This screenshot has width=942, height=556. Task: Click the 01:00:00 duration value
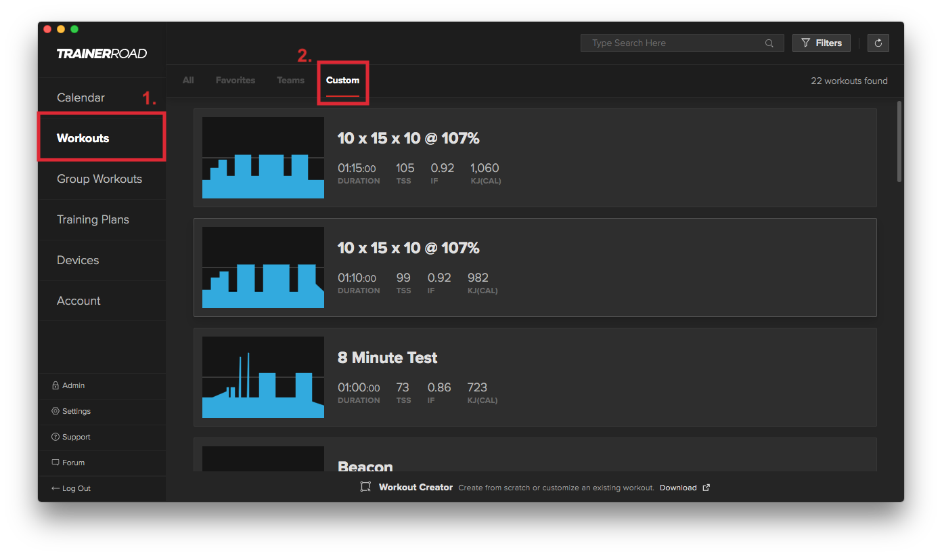pos(359,387)
